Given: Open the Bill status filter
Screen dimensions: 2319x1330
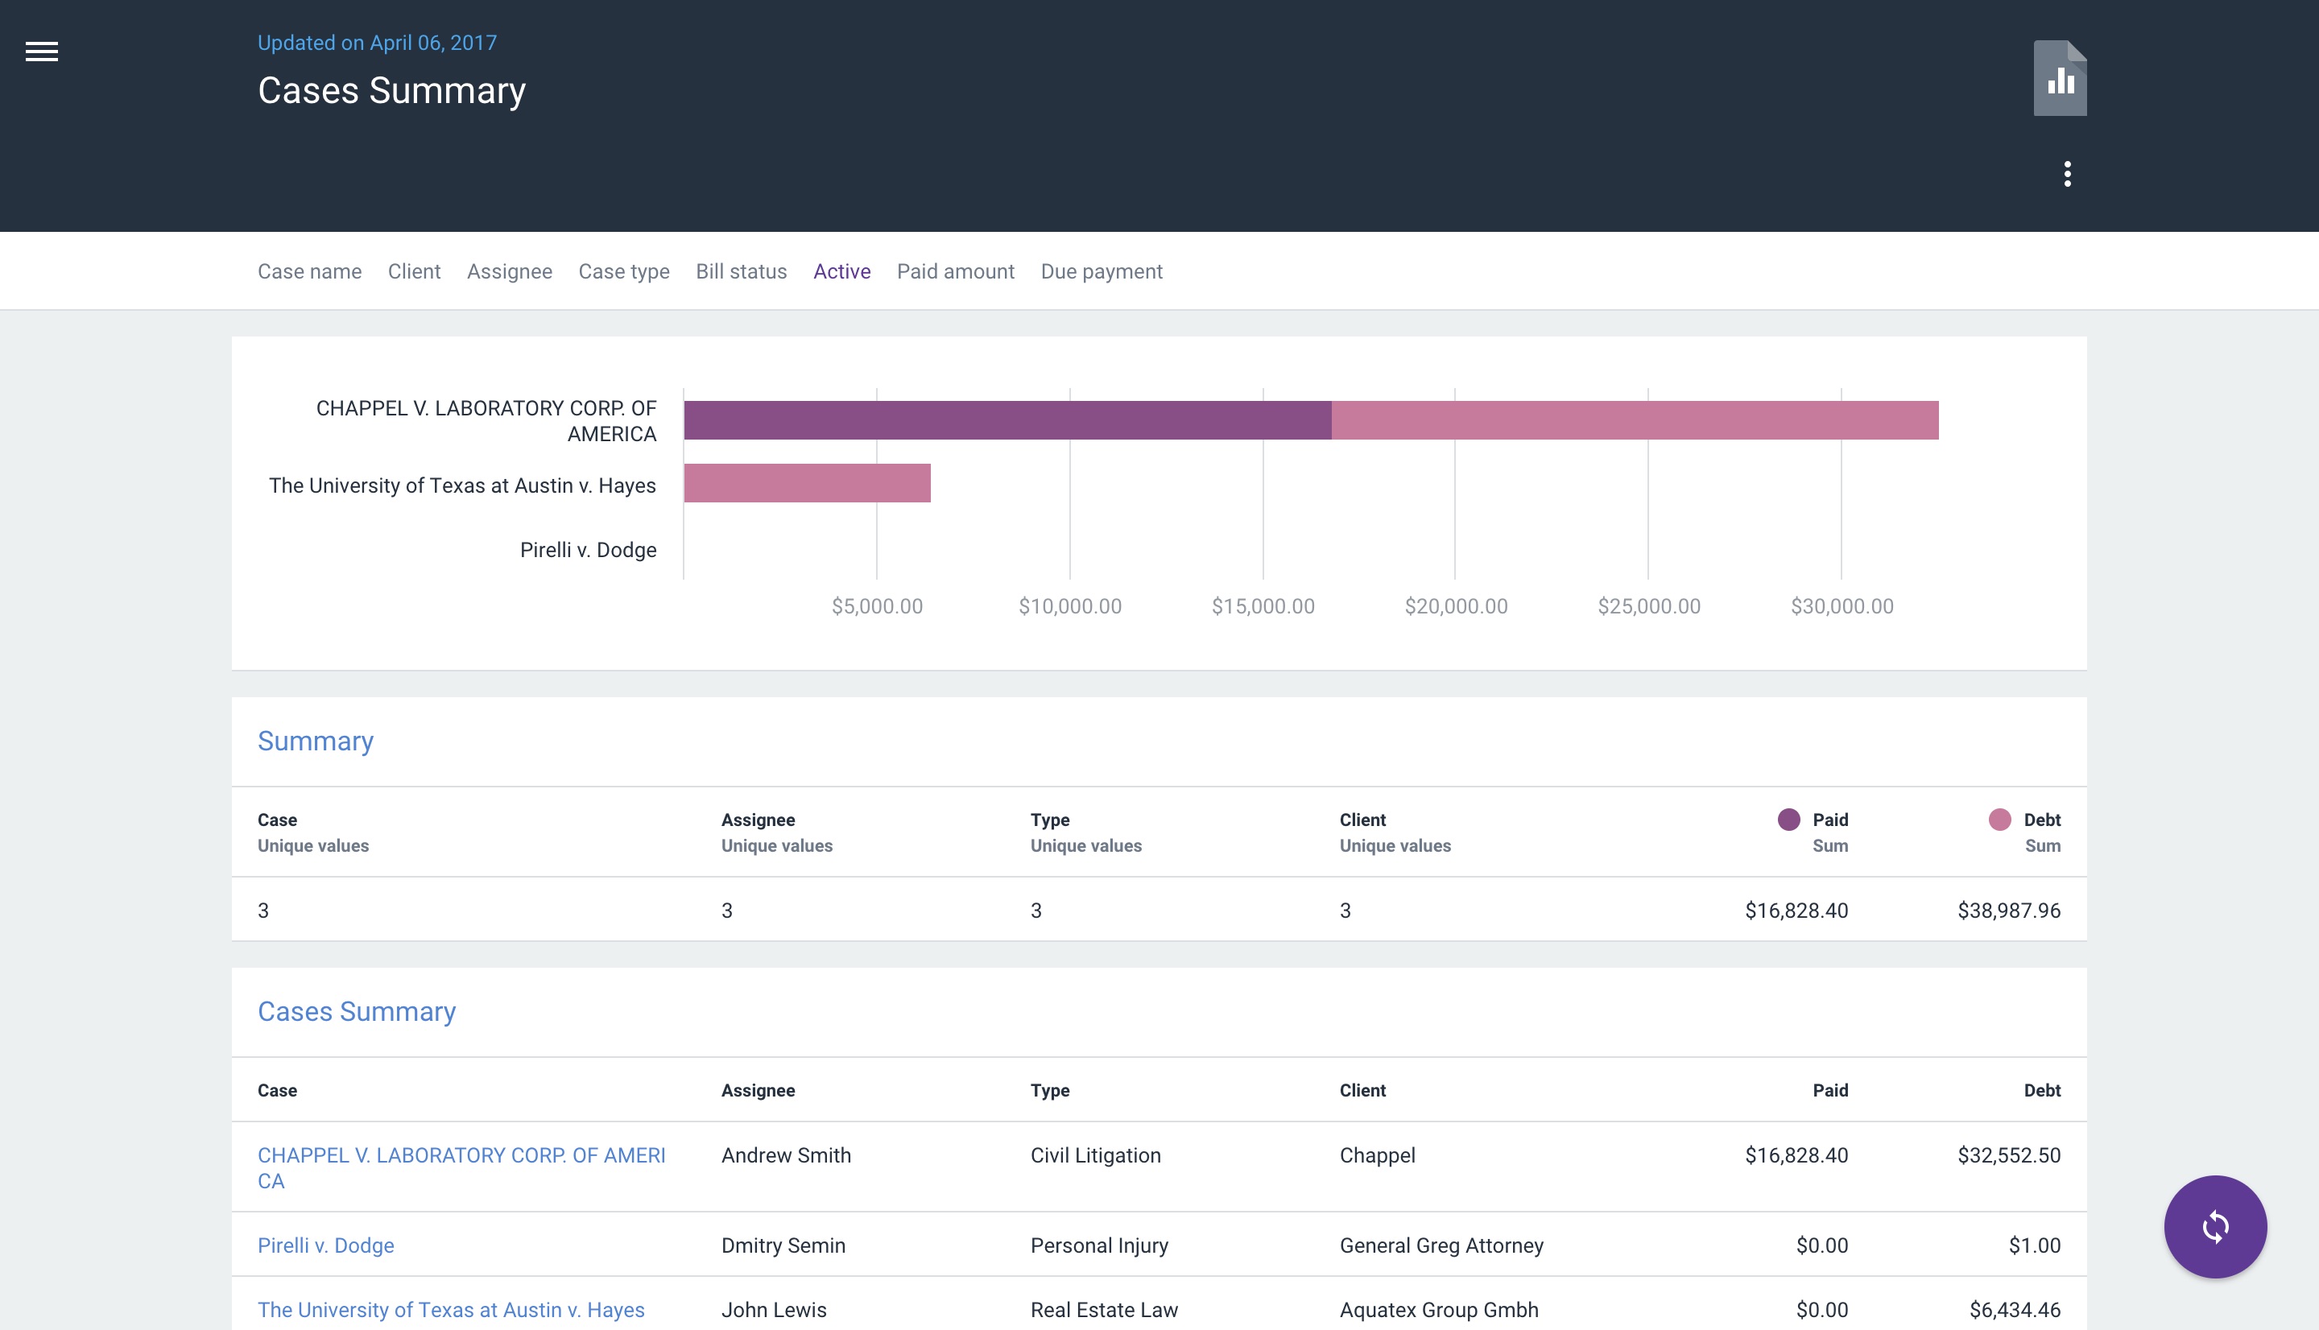Looking at the screenshot, I should pos(741,271).
